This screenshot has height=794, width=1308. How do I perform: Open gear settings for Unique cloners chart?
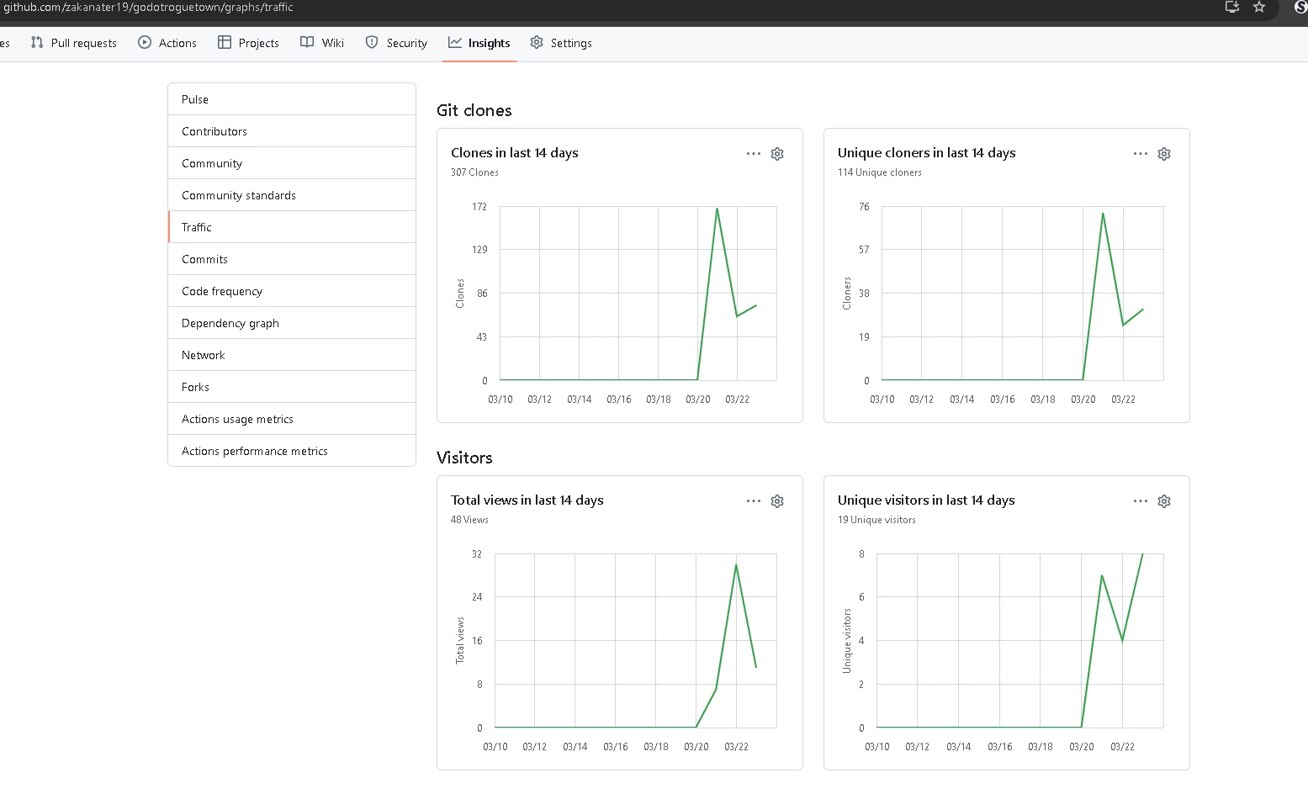point(1164,154)
